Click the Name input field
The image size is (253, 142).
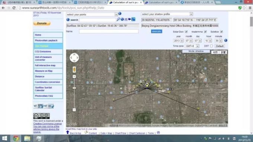[109, 32]
